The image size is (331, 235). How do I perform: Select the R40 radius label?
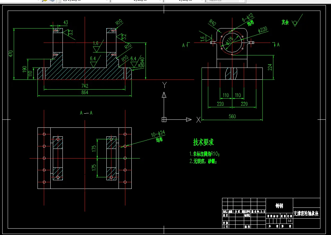pyautogui.click(x=212, y=23)
